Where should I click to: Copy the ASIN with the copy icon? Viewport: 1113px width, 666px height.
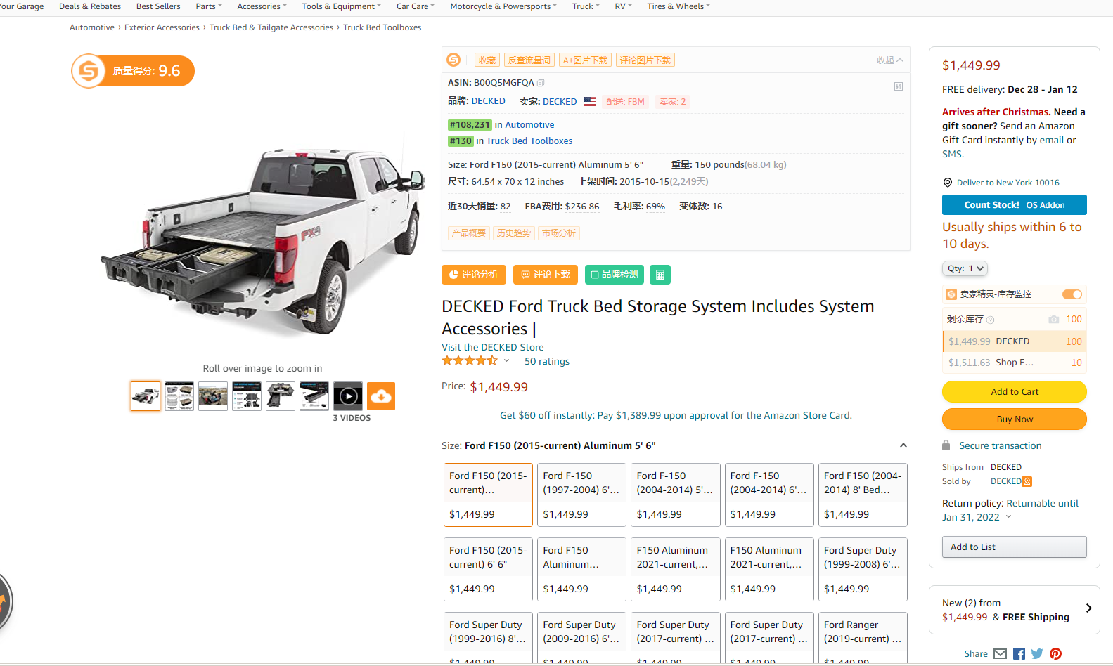pos(541,83)
